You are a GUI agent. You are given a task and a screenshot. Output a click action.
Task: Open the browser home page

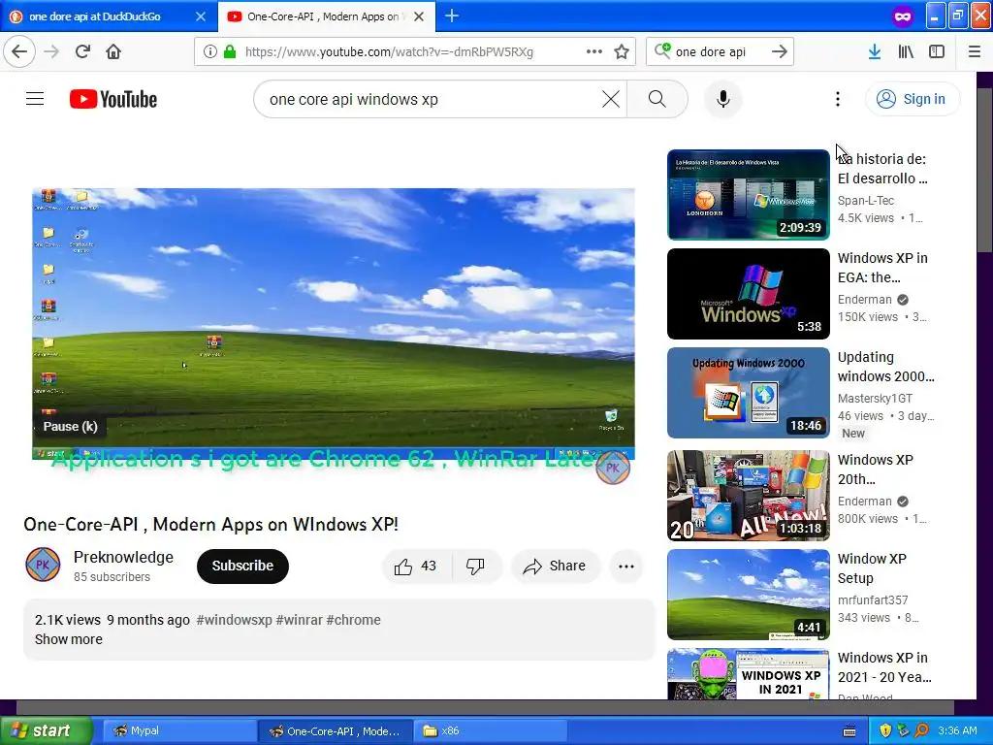pos(113,52)
